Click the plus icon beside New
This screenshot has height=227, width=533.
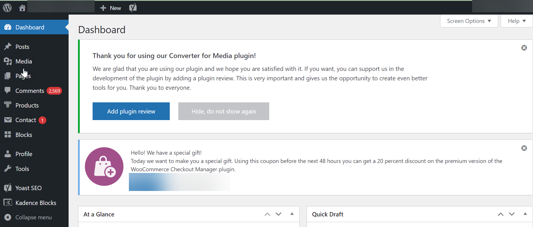[103, 8]
